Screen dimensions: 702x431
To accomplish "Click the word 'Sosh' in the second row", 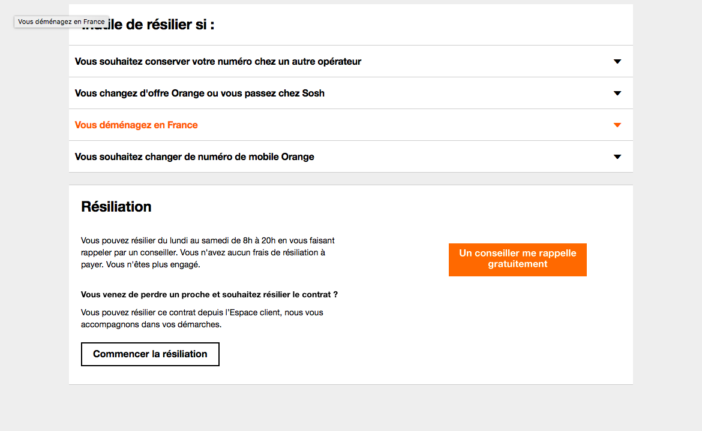I will click(313, 93).
